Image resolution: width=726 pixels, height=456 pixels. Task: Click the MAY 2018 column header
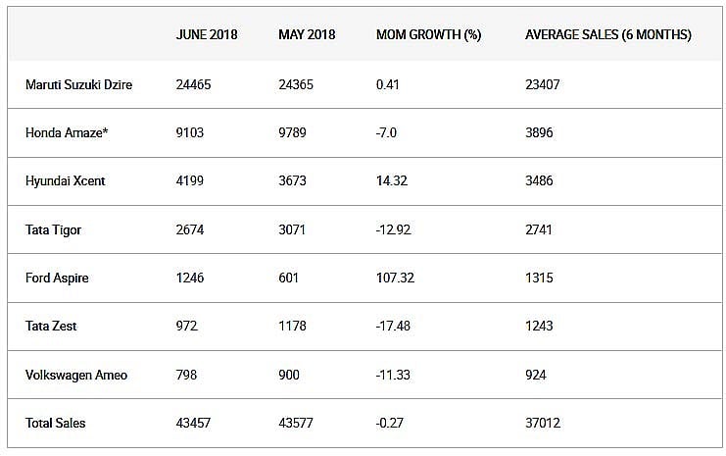tap(307, 34)
